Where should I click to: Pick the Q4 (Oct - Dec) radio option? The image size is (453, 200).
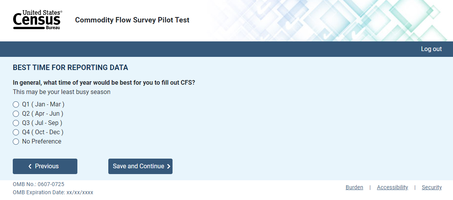pyautogui.click(x=16, y=132)
